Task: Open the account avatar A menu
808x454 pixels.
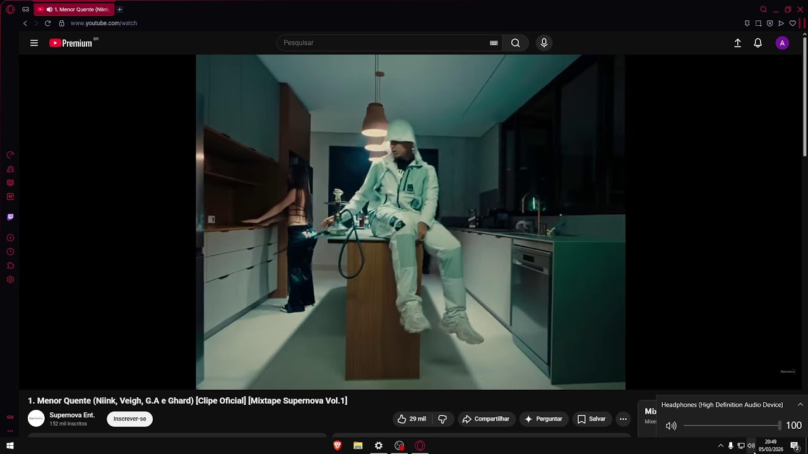Action: (782, 43)
